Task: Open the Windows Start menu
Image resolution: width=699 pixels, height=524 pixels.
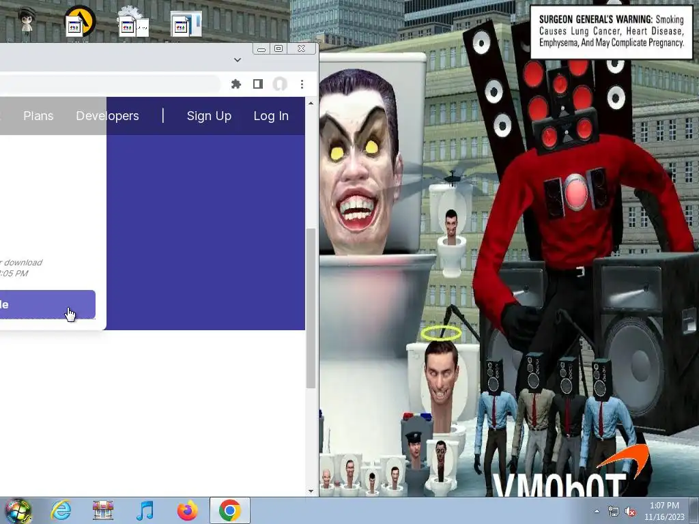Action: (x=18, y=510)
